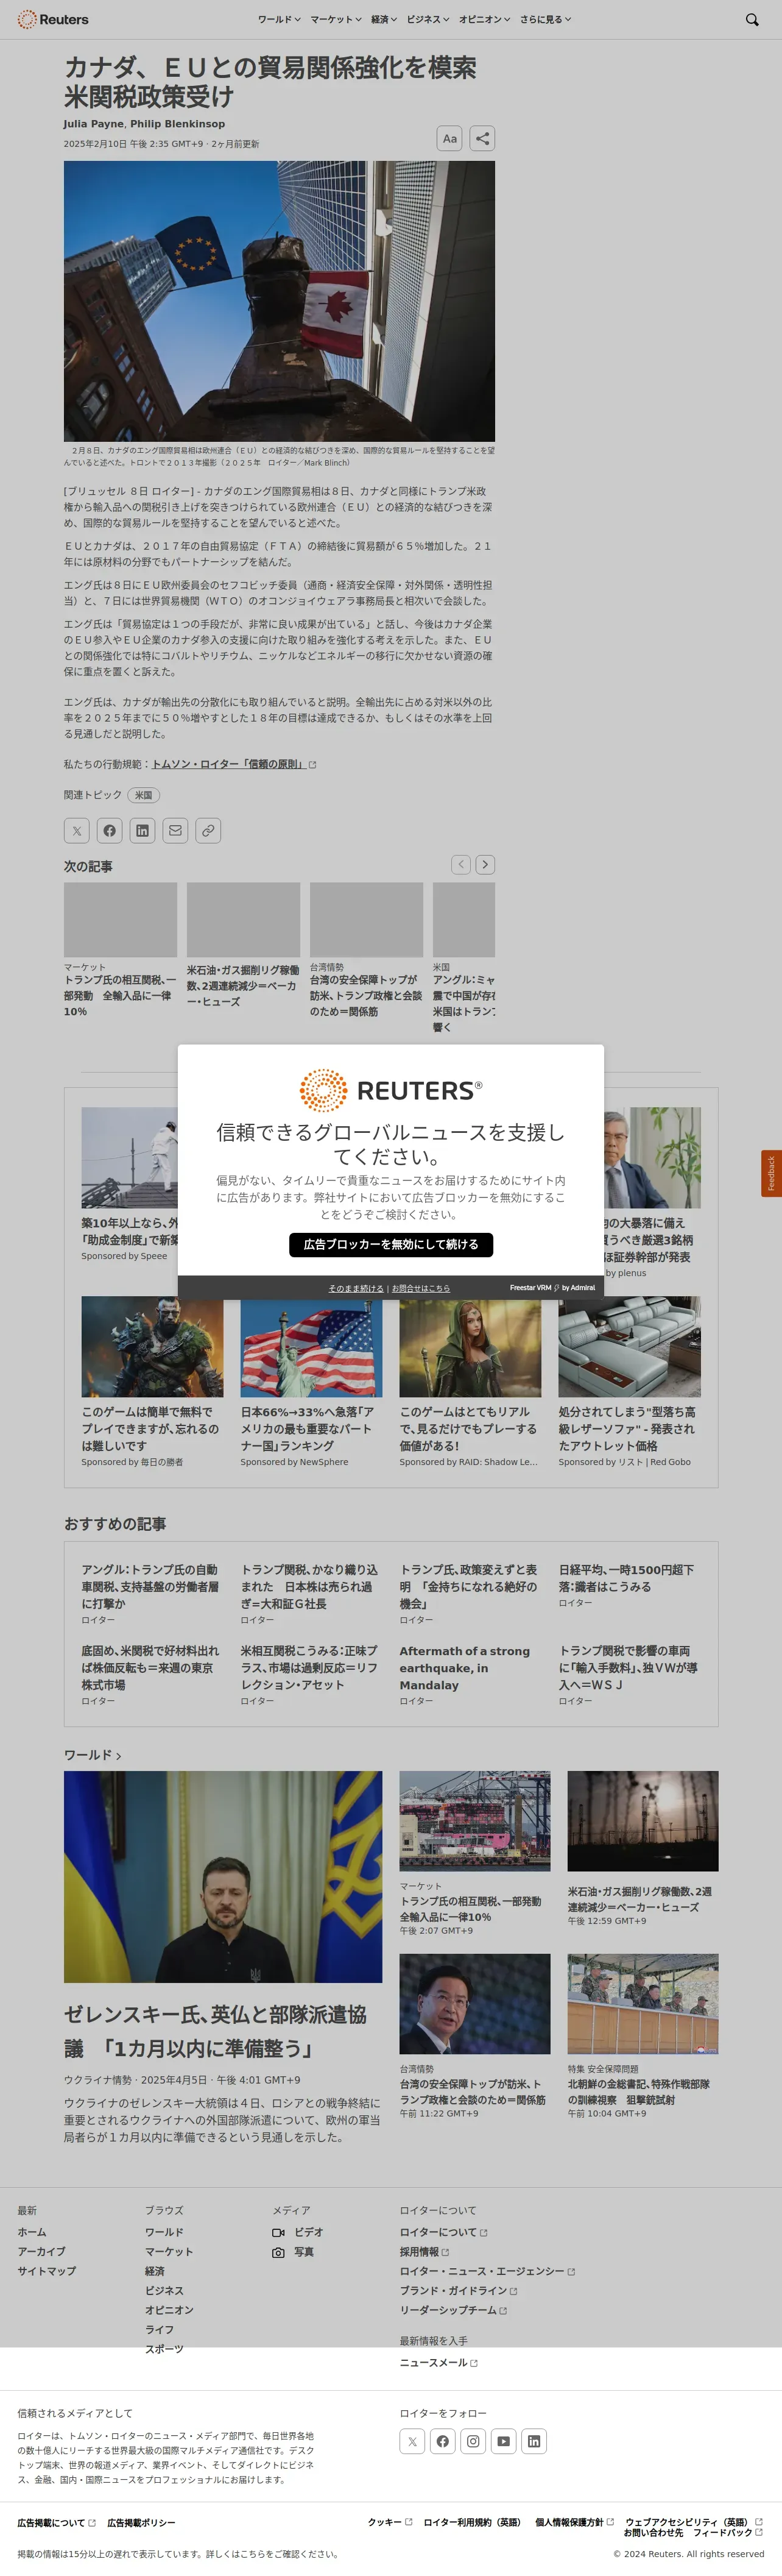
Task: Click footer ホーム link
Action: pos(32,2232)
